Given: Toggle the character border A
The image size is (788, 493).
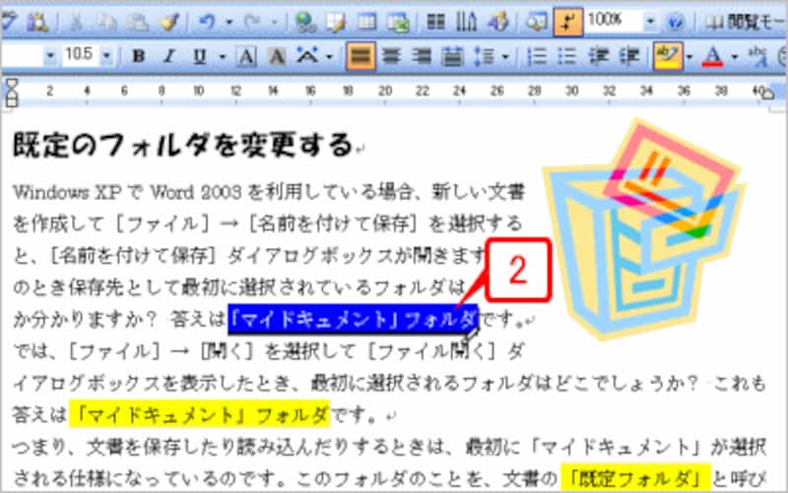Looking at the screenshot, I should pyautogui.click(x=246, y=57).
